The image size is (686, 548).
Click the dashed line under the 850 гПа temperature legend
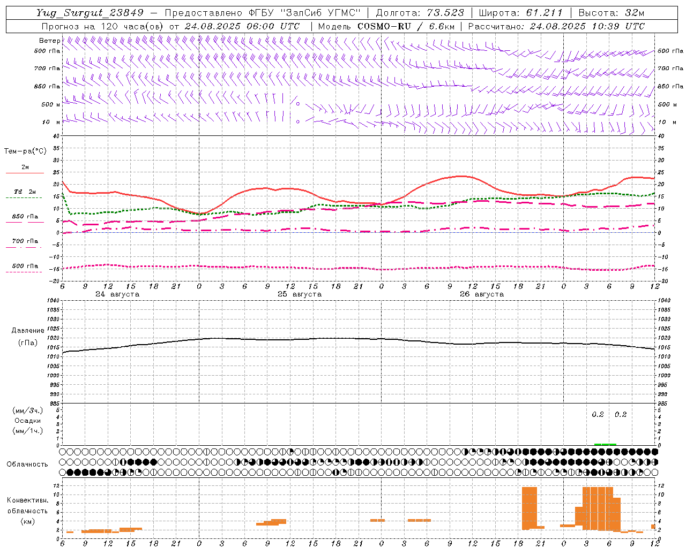point(24,223)
